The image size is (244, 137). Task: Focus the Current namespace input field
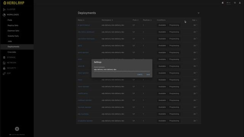point(122,69)
